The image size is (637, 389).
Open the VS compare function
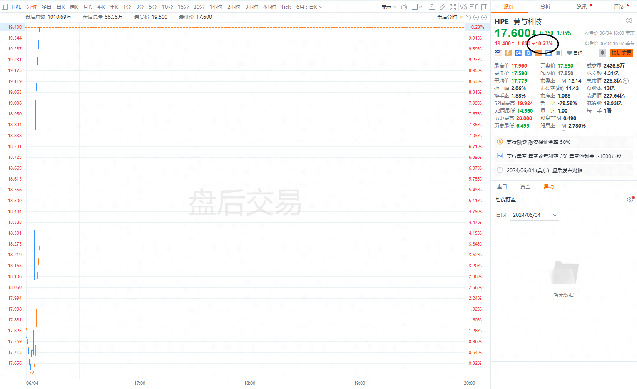(x=463, y=7)
